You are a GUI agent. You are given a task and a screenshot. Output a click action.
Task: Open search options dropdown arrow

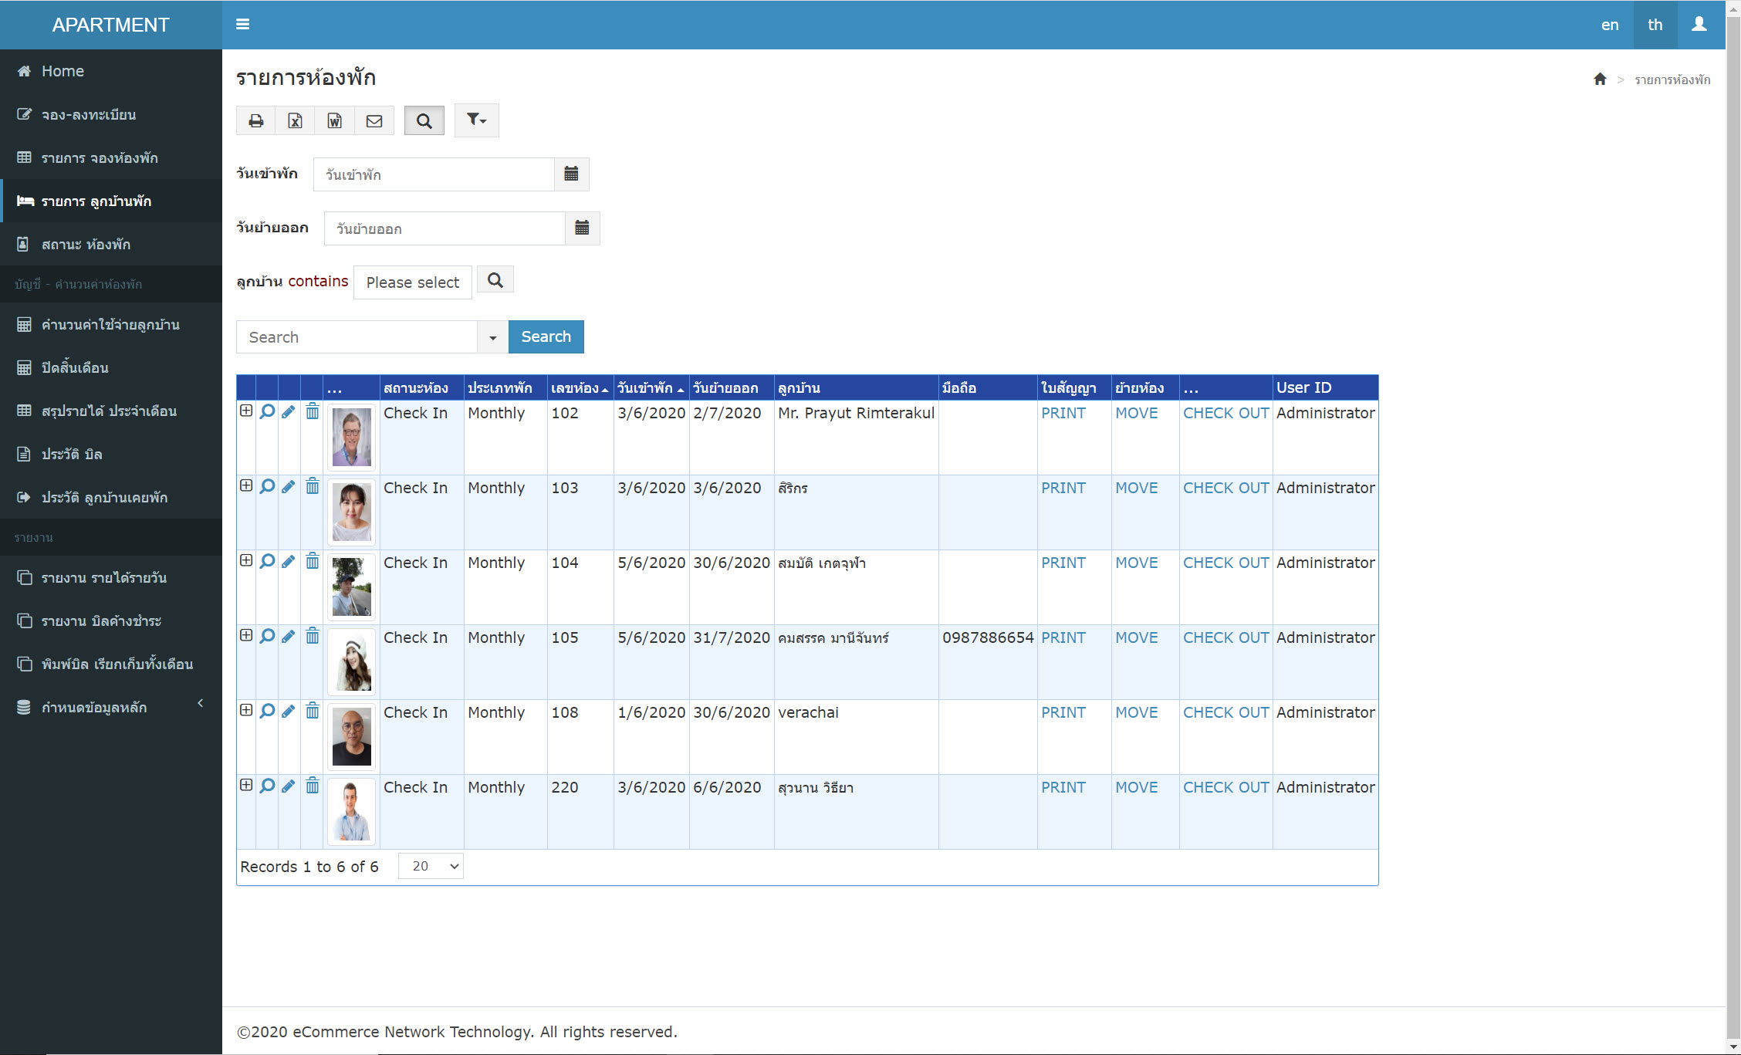(492, 337)
